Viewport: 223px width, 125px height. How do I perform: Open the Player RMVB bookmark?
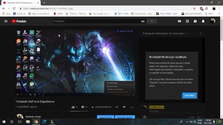(x=167, y=14)
